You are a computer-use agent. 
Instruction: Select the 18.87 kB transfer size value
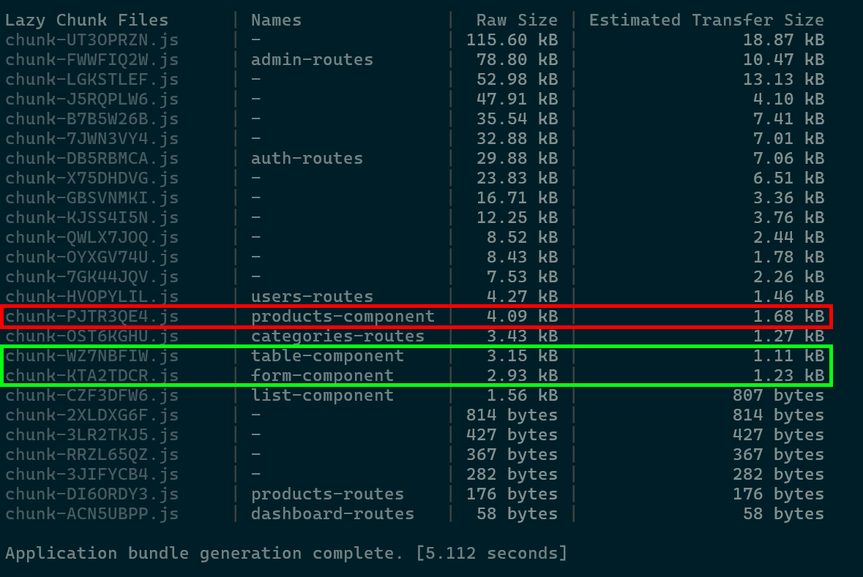[783, 40]
